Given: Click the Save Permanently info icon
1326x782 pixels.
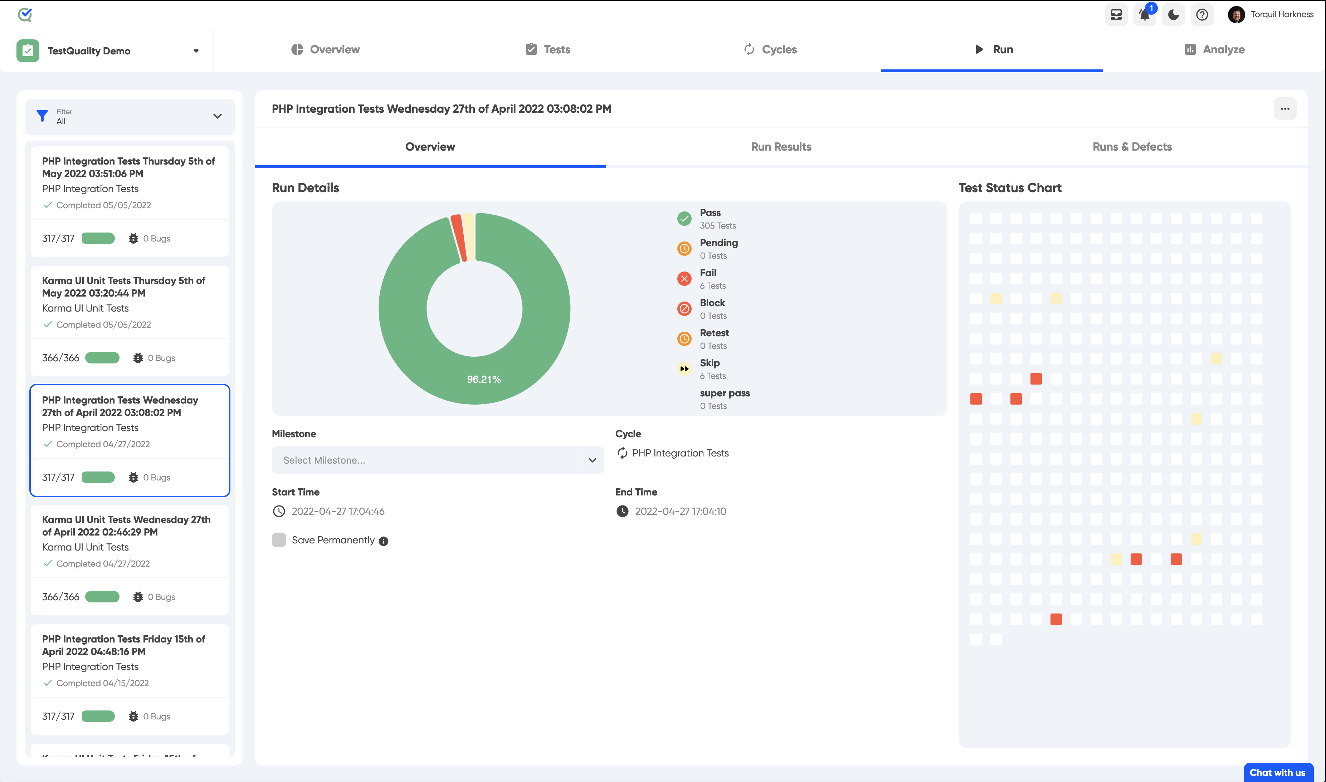Looking at the screenshot, I should click(384, 541).
